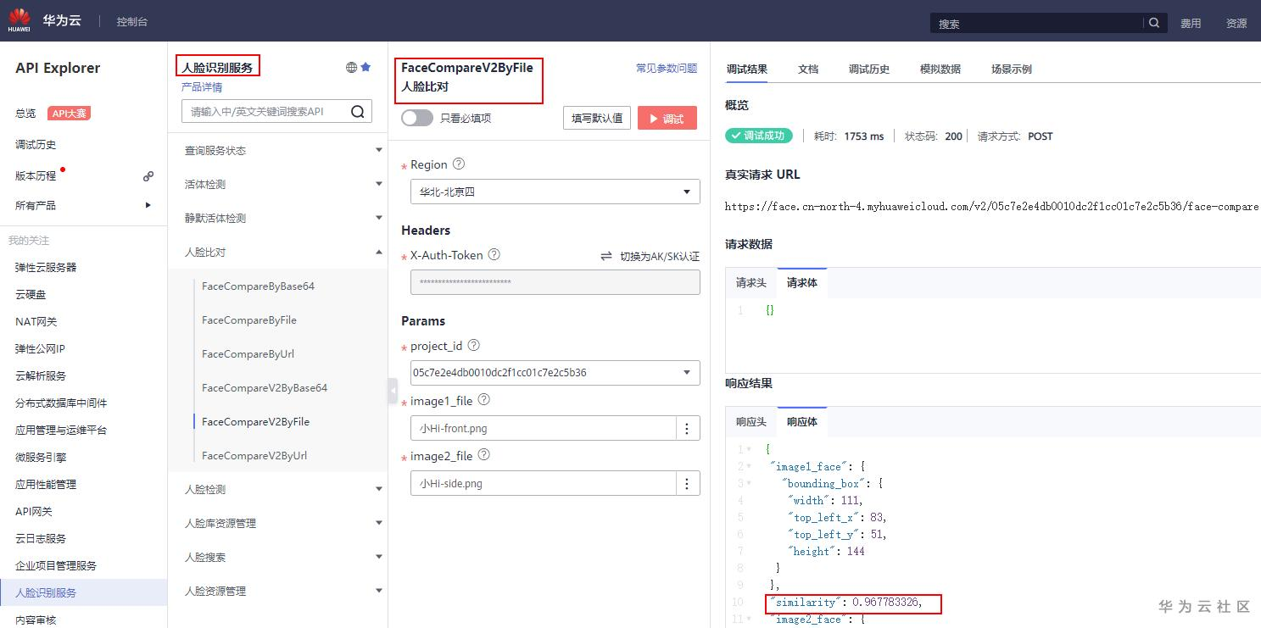Screen dimensions: 1261x628
Task: Click the image2_file input showing 小Hi-side.png
Action: click(544, 483)
